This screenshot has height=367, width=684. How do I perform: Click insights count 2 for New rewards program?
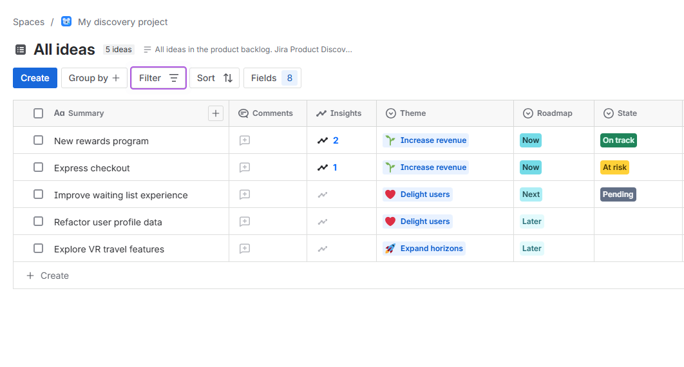tap(336, 140)
